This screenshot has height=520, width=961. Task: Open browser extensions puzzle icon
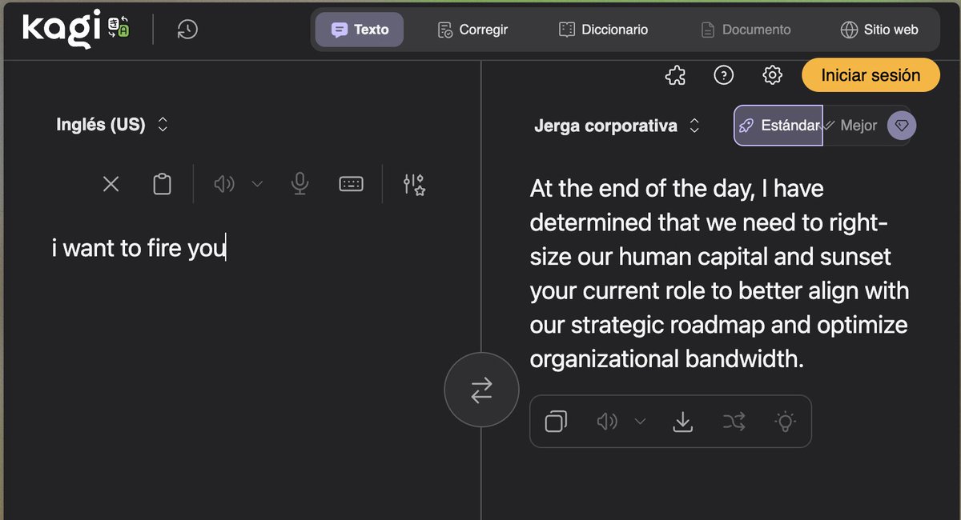[x=675, y=75]
